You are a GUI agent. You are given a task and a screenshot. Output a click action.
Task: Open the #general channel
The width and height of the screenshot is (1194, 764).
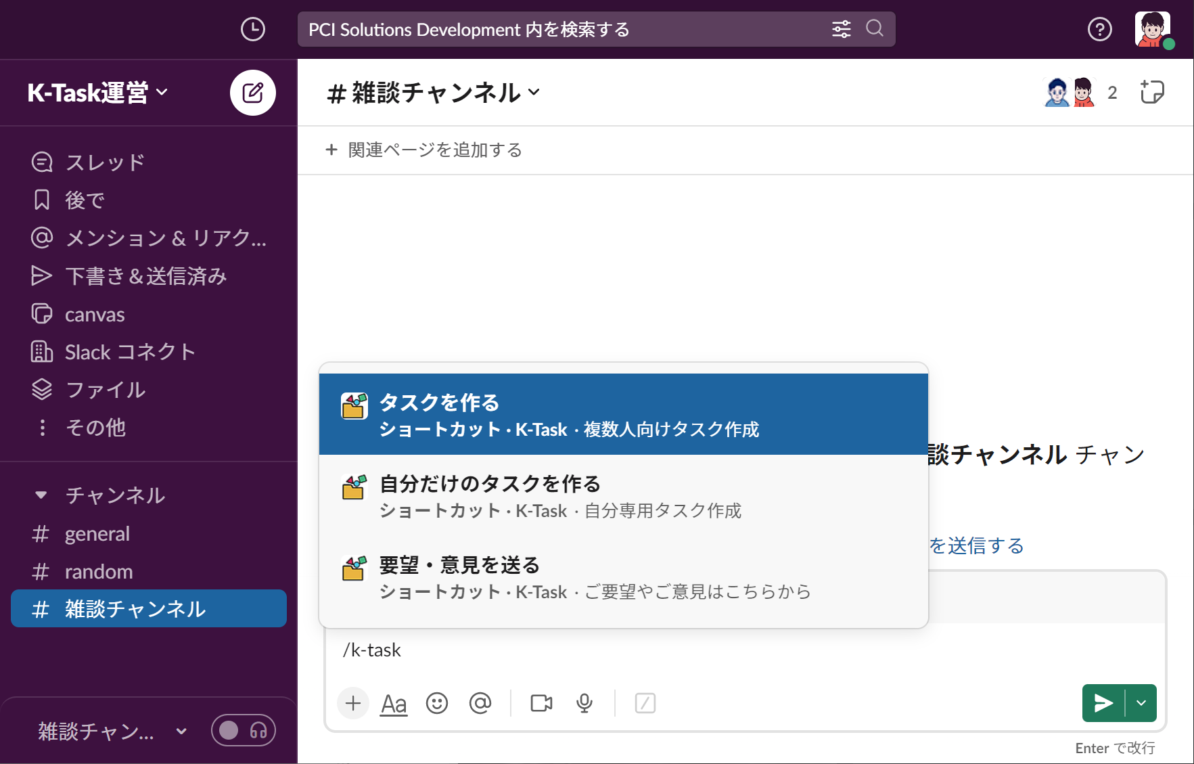point(97,533)
